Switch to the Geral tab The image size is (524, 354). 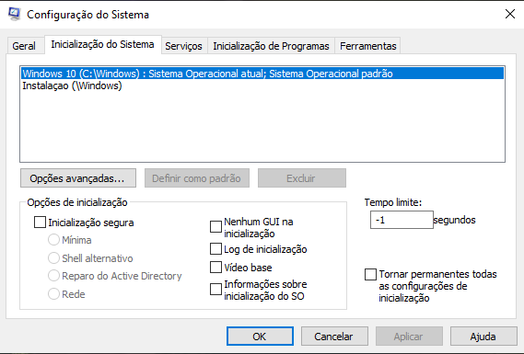point(24,46)
